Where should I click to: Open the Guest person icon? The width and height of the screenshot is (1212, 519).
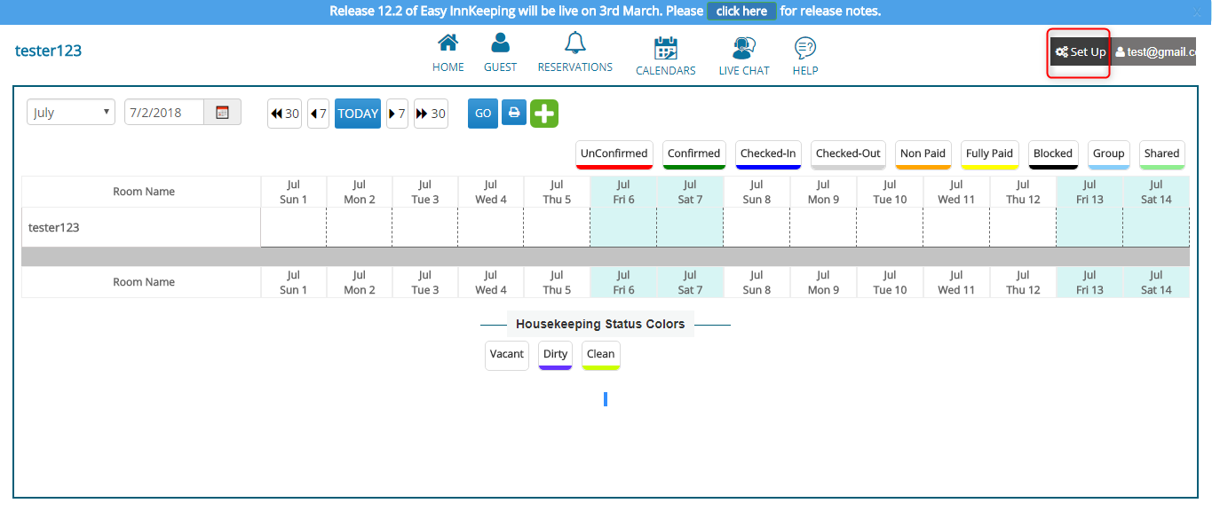pyautogui.click(x=500, y=43)
